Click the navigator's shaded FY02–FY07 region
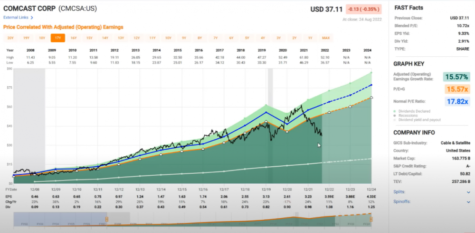The height and width of the screenshot is (233, 475). coord(60,219)
